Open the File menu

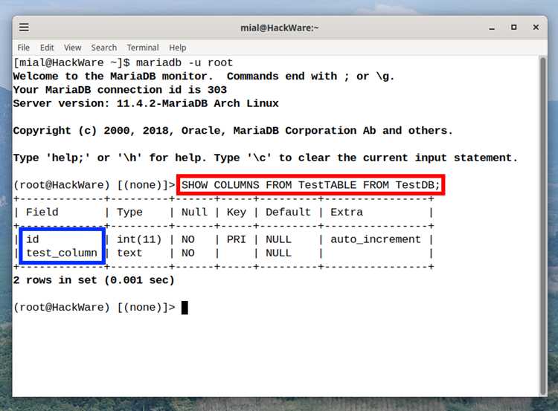tap(24, 48)
